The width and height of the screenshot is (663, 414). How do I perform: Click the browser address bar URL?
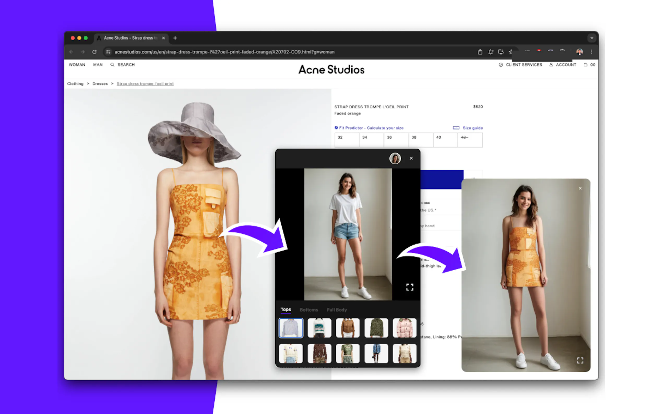[x=224, y=52]
